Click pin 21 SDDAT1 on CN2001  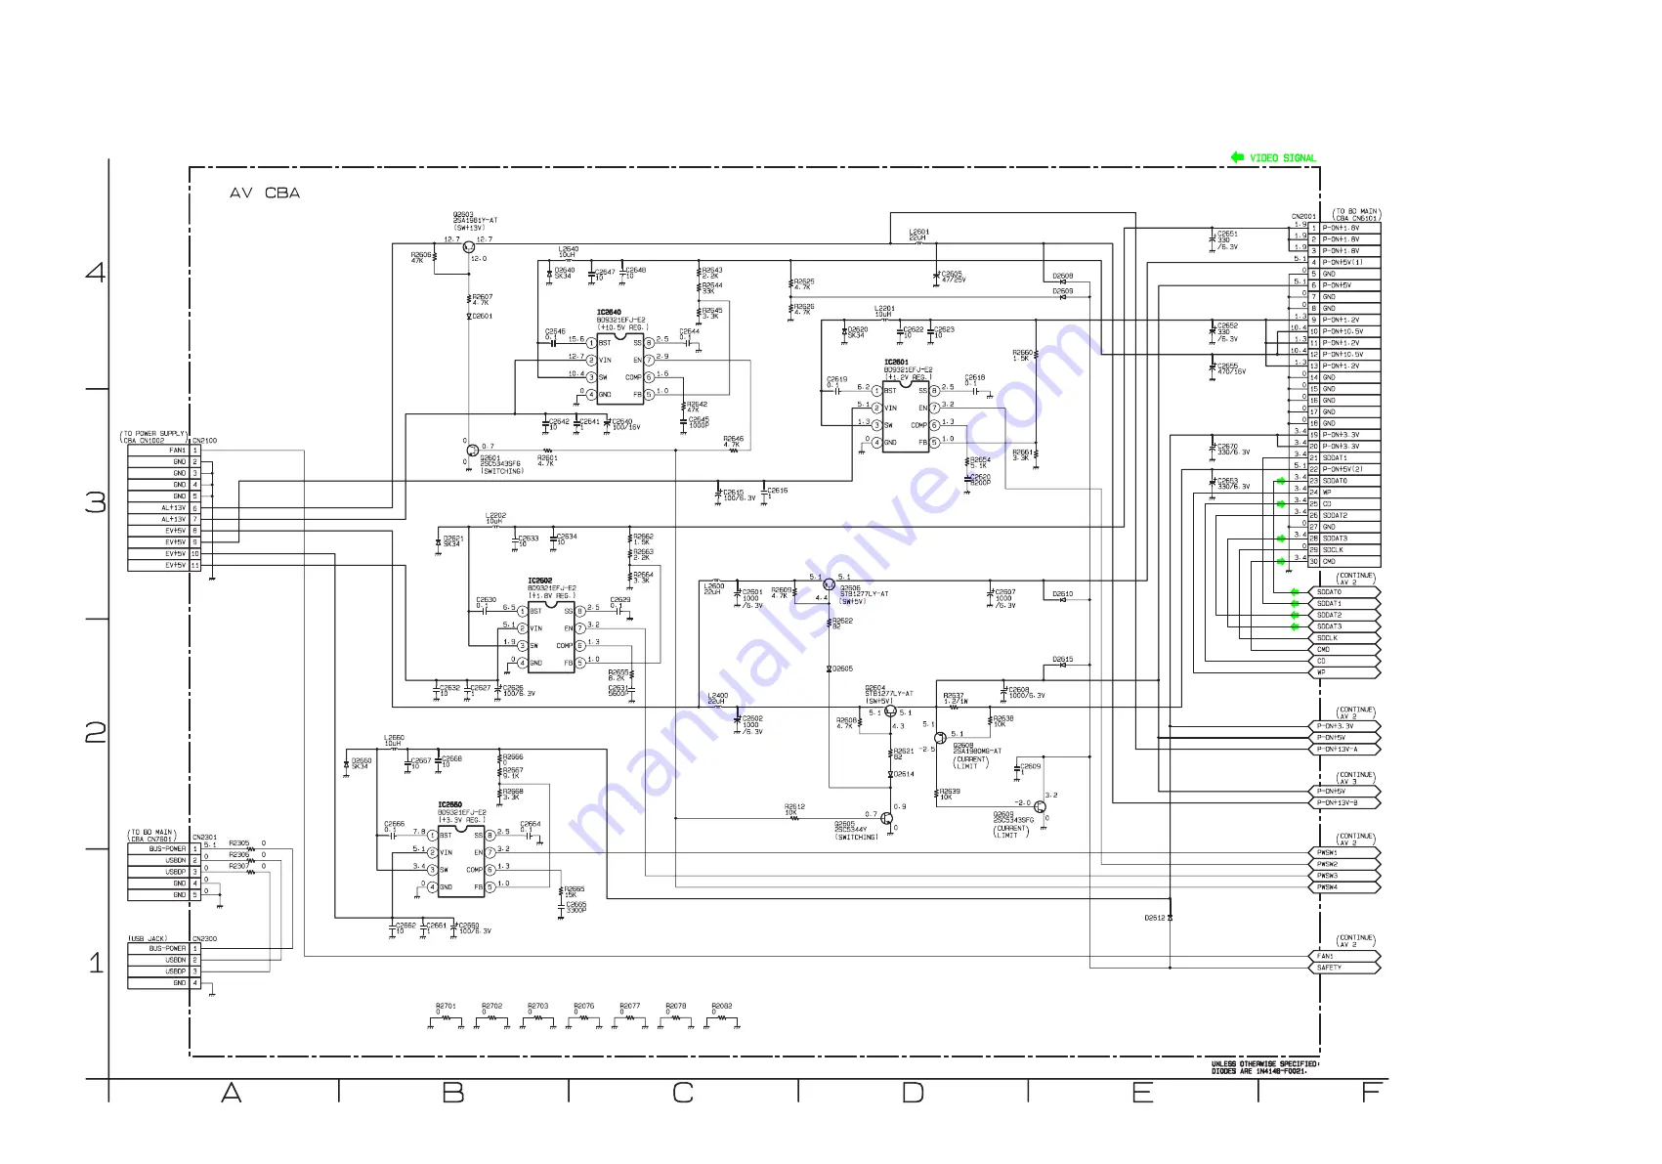(x=1344, y=457)
